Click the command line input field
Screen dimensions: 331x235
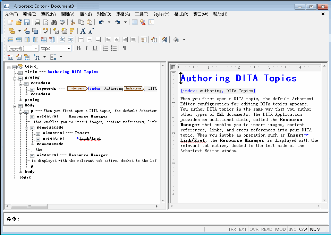point(173,219)
